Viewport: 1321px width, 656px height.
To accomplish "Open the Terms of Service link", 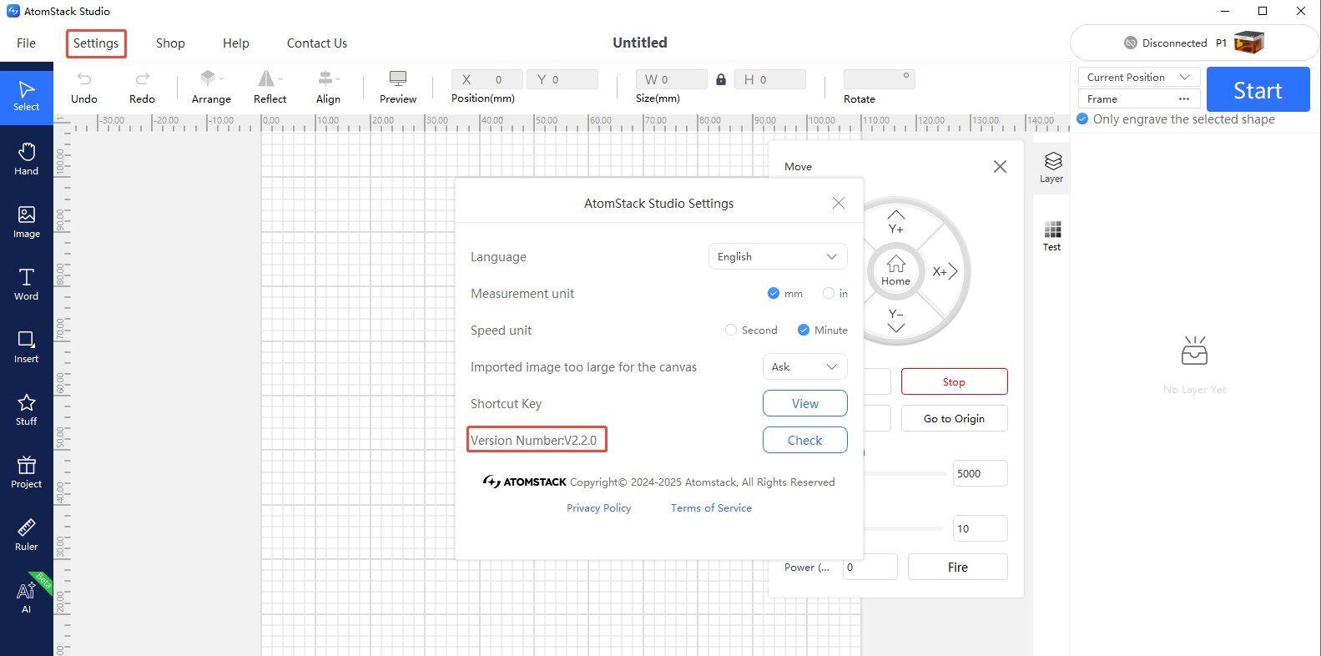I will tap(711, 507).
